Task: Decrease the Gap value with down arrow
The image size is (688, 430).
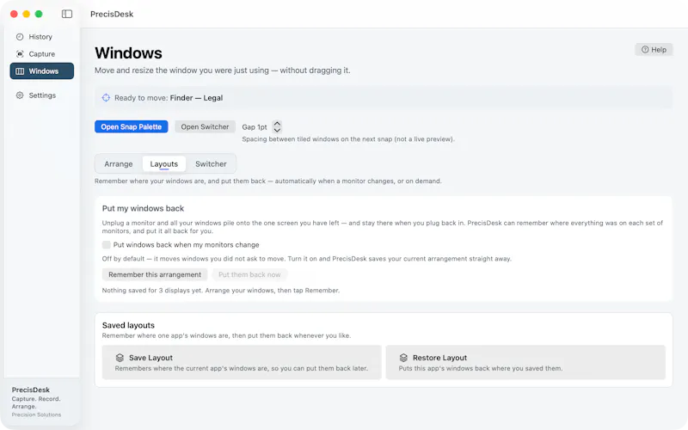Action: [x=277, y=130]
